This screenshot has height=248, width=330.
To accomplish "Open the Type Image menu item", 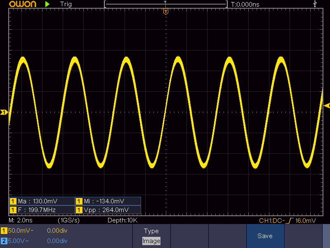I will (151, 236).
